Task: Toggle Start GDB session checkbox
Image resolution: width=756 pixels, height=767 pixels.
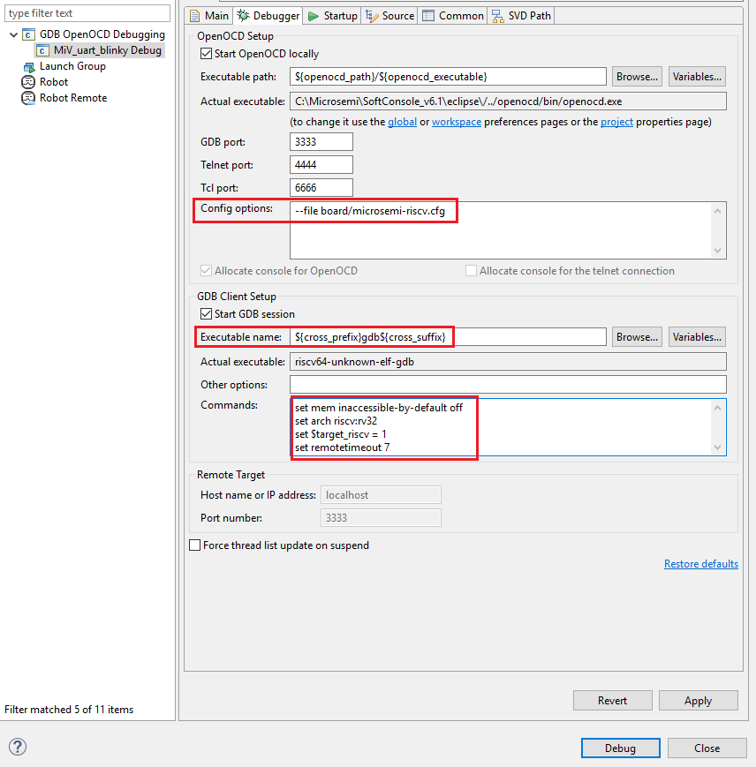Action: [206, 313]
